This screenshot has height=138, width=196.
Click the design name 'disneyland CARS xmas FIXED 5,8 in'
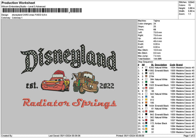click(x=29, y=15)
